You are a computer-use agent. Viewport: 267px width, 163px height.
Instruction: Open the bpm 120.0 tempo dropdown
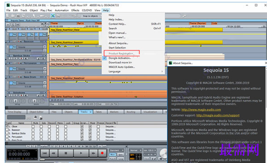150,150
